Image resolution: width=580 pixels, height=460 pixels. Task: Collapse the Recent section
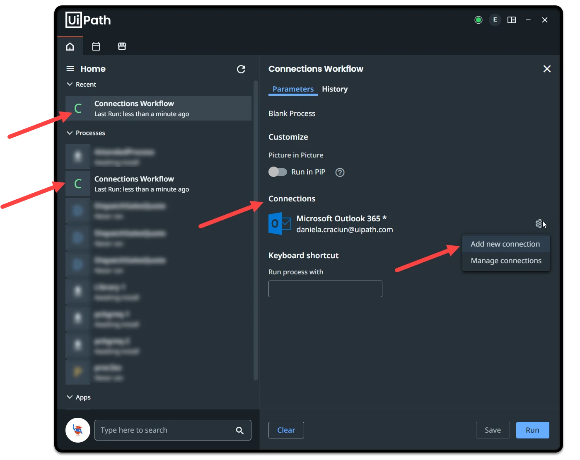click(x=70, y=85)
